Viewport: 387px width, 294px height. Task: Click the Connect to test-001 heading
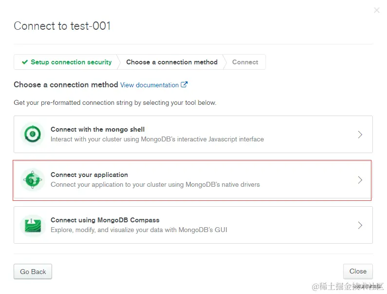click(62, 26)
